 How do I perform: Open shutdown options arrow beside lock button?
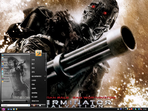point(44,105)
